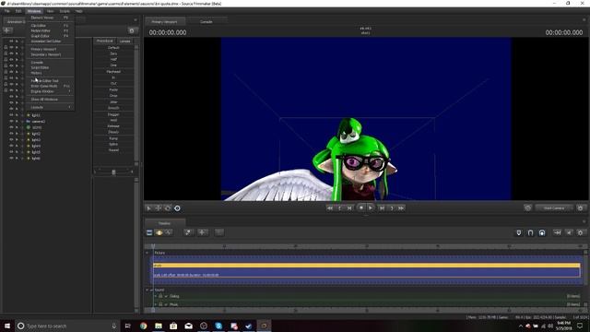590x332 pixels.
Task: Jump to last frame in viewport controls
Action: [x=401, y=207]
